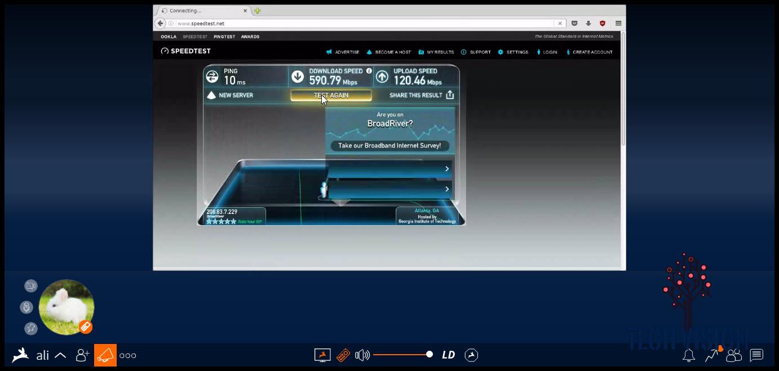Toggle the orange megaphone button
779x371 pixels.
(105, 355)
